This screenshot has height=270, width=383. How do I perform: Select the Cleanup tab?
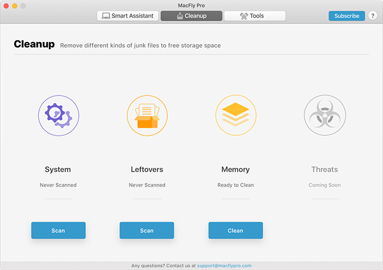(191, 16)
